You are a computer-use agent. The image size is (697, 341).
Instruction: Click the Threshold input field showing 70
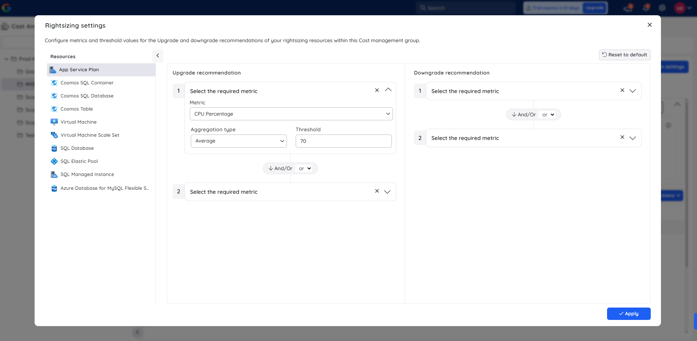pyautogui.click(x=344, y=141)
